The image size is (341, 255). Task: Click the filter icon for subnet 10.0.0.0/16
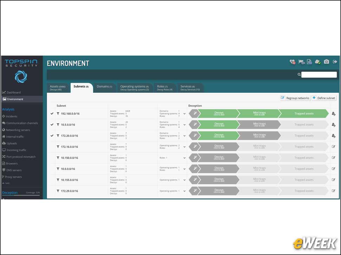58,169
